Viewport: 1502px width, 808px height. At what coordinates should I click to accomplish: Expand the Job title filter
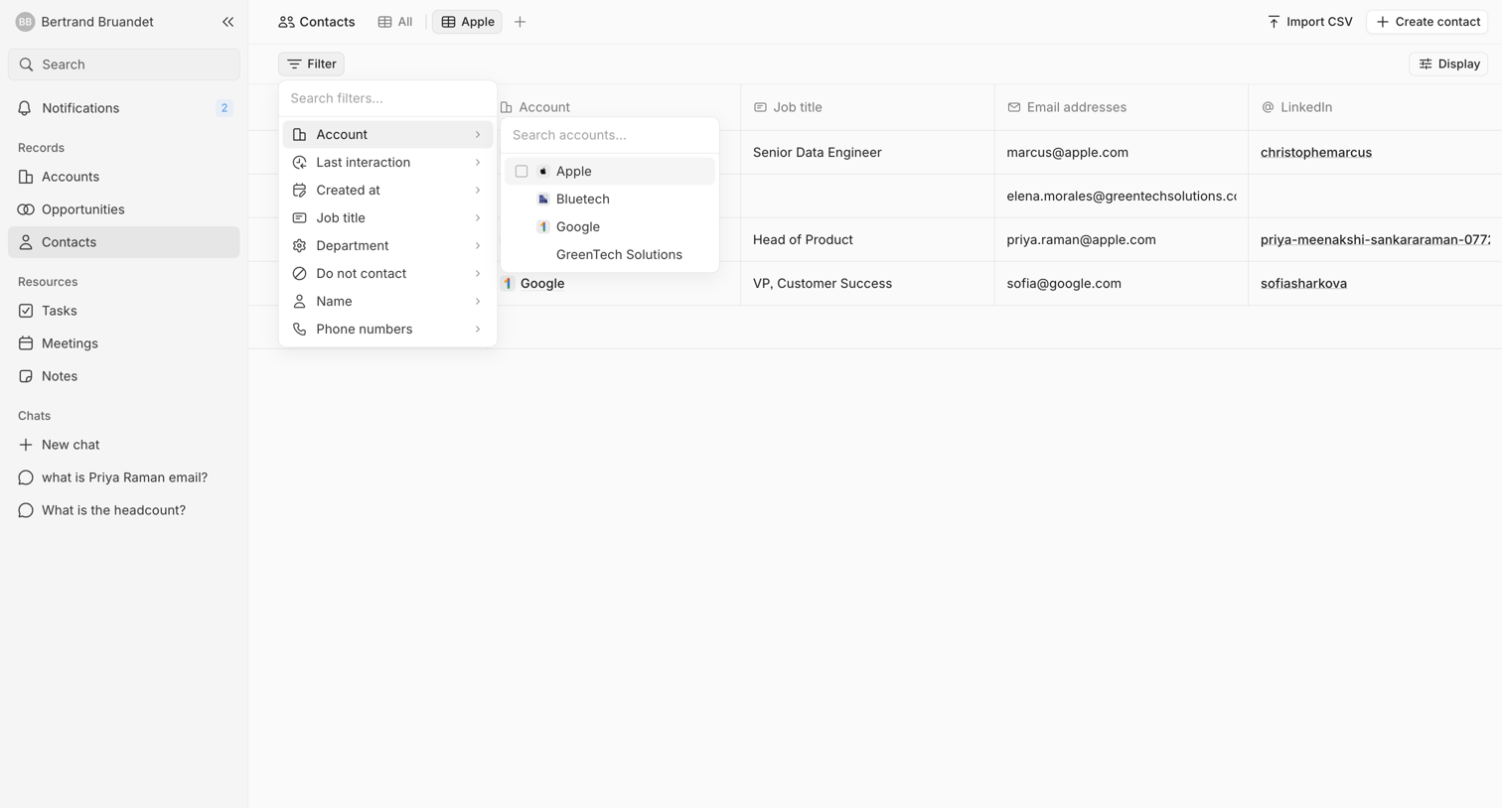(x=387, y=217)
